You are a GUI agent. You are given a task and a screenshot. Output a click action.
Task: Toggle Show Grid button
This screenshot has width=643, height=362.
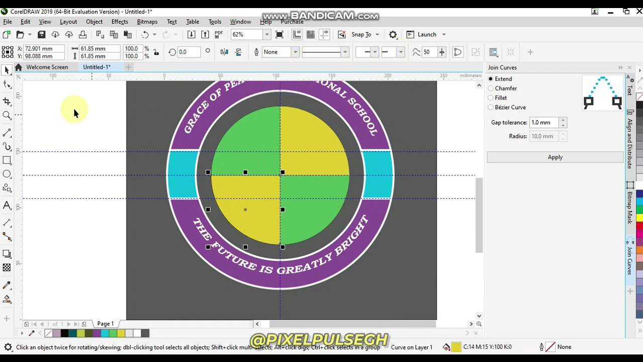[x=310, y=34]
